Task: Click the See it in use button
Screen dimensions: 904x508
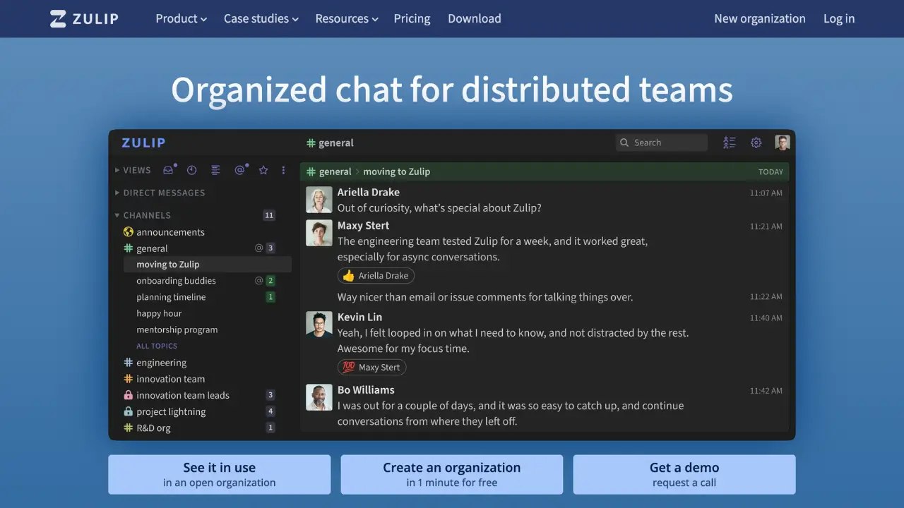Action: (x=219, y=474)
